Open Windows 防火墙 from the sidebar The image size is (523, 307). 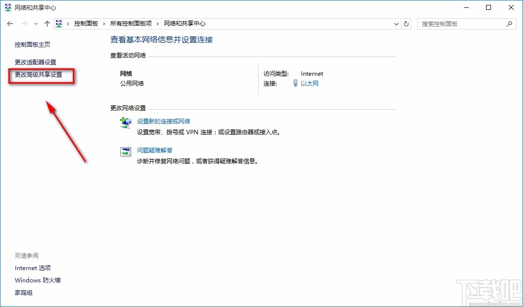pos(37,280)
